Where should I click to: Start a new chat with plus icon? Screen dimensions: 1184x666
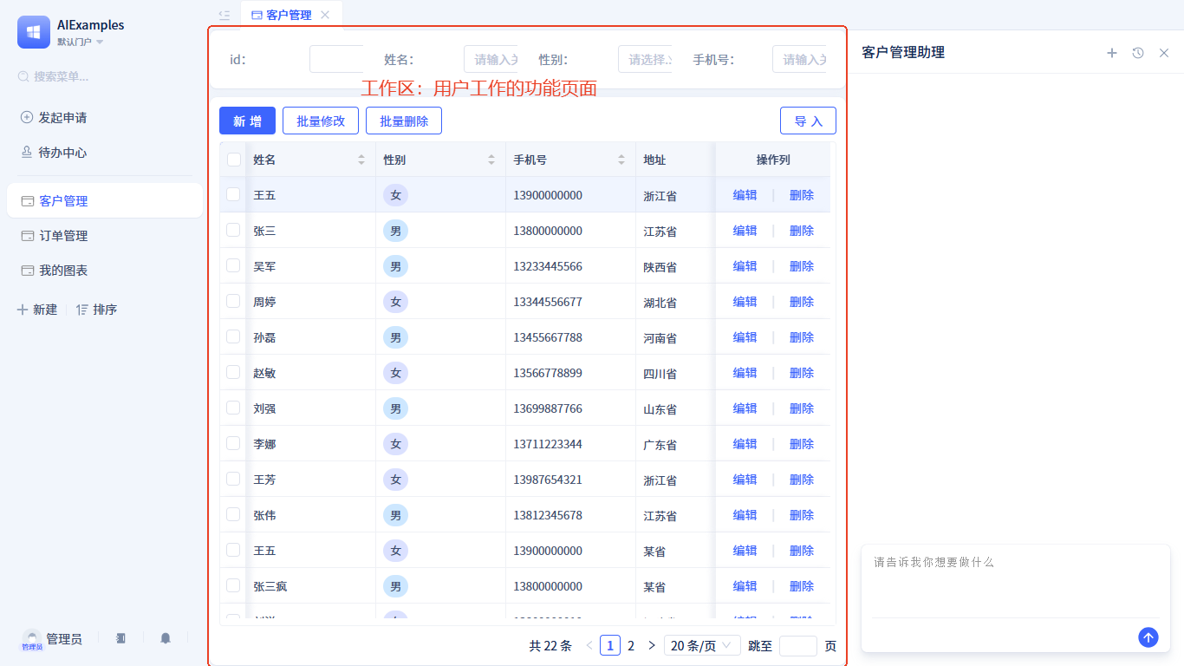(1112, 53)
